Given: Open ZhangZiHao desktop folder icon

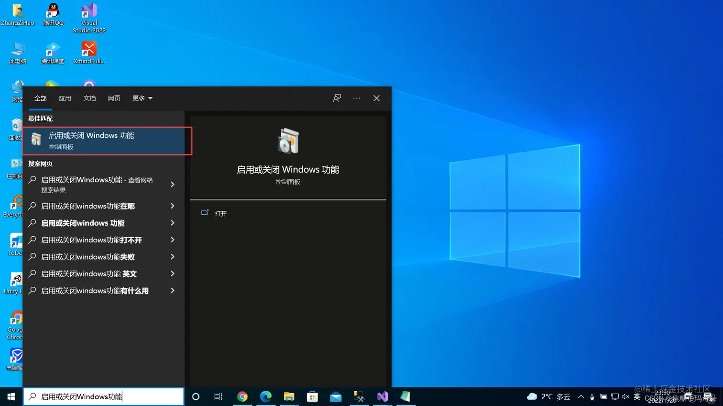Looking at the screenshot, I should [x=18, y=15].
